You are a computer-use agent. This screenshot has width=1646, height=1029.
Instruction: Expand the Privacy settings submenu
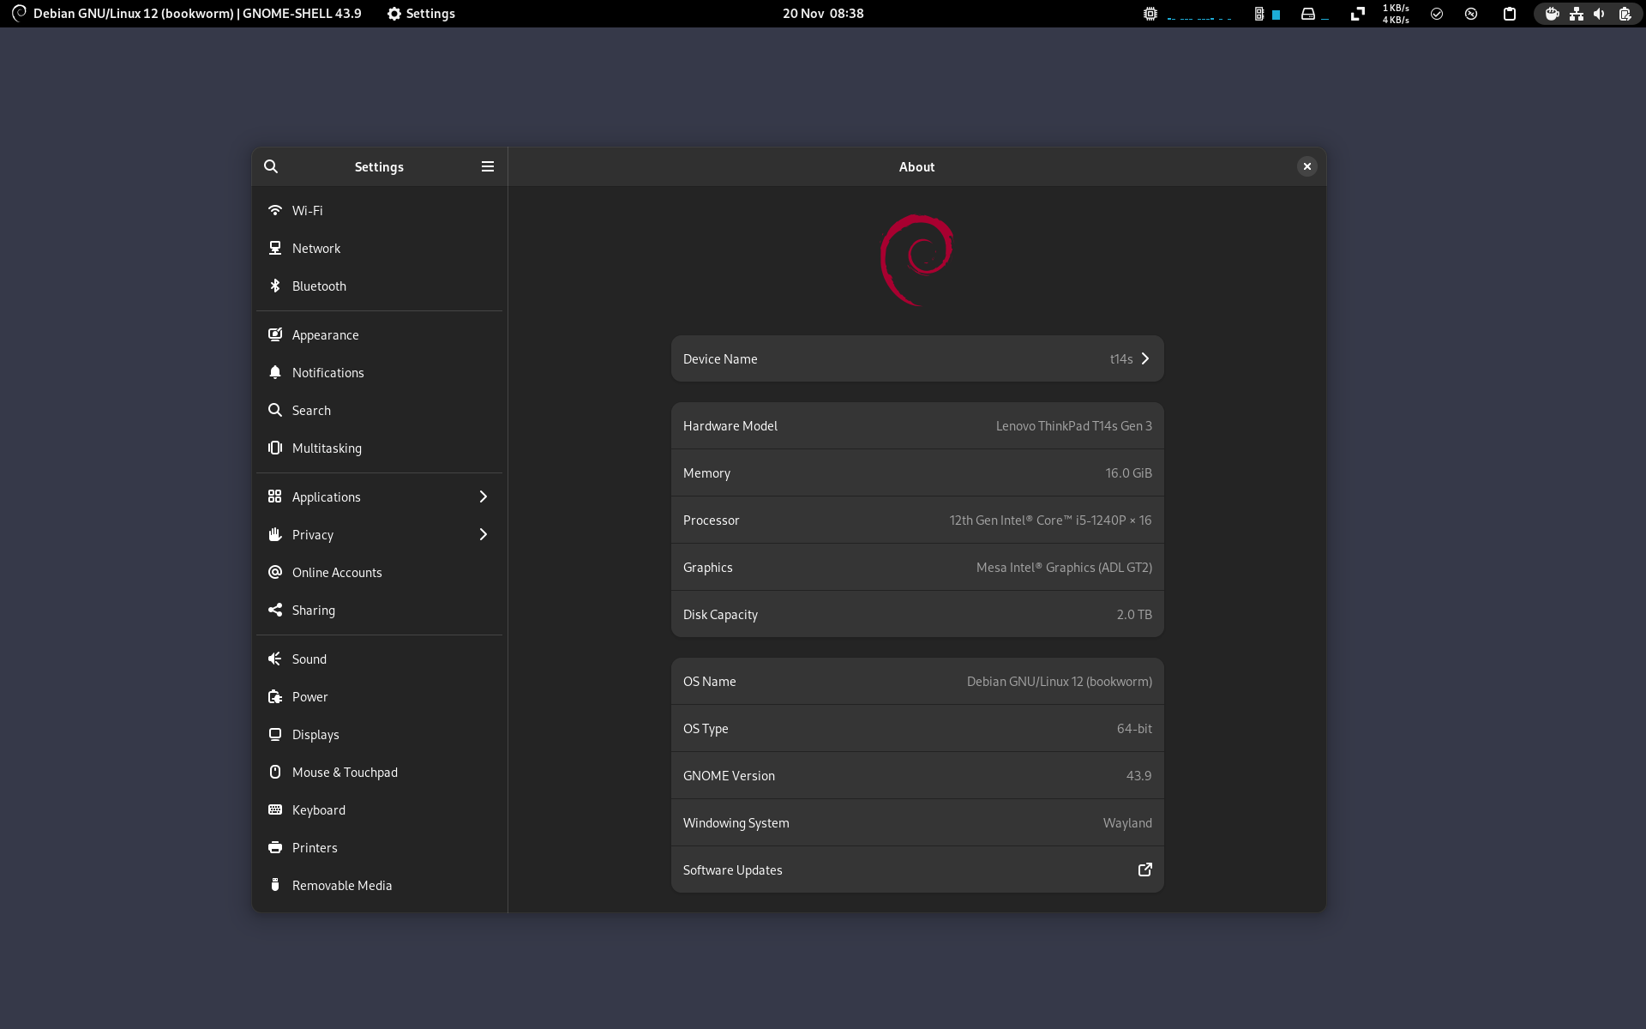[x=484, y=533]
